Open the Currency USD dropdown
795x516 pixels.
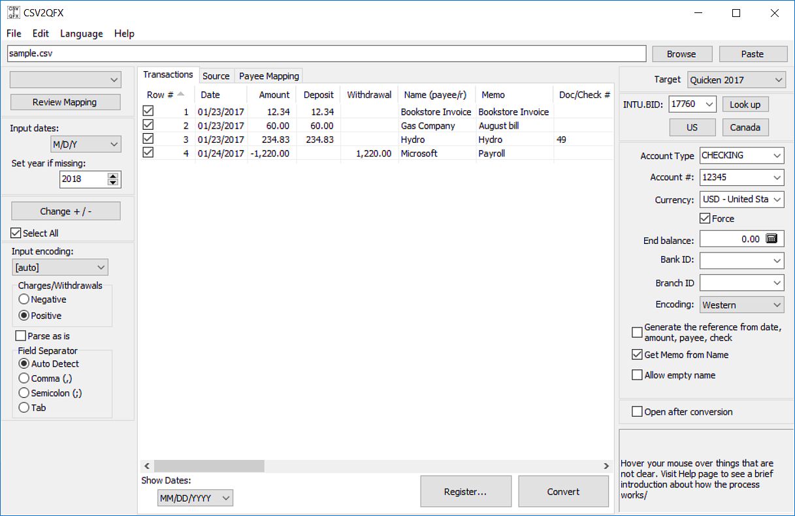tap(741, 200)
